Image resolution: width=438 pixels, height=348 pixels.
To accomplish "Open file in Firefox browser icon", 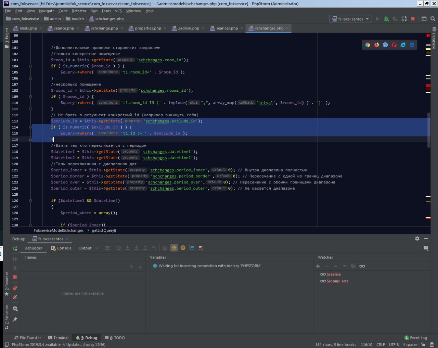I will [x=376, y=45].
